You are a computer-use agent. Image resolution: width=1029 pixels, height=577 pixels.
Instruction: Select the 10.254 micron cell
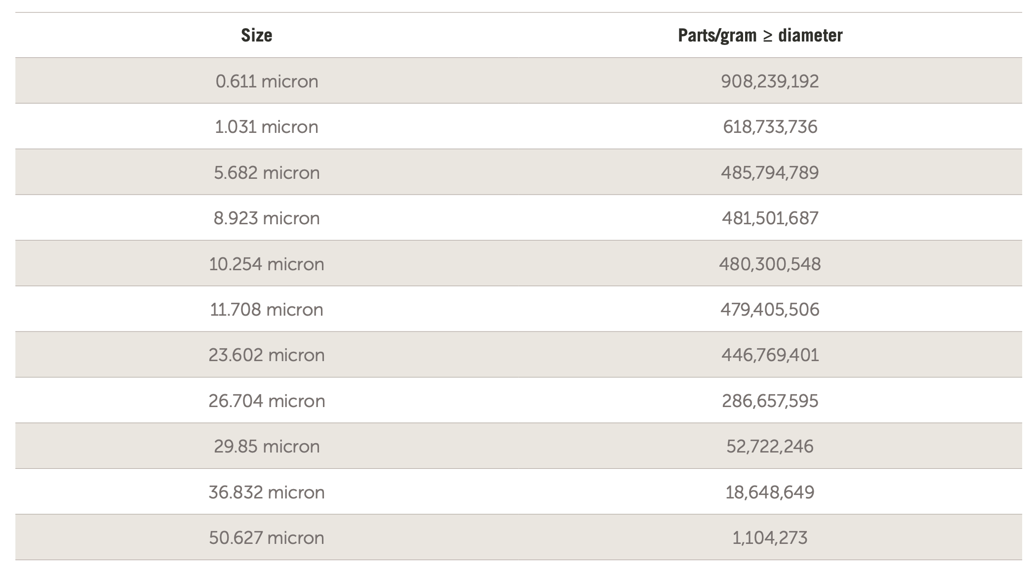pos(267,264)
